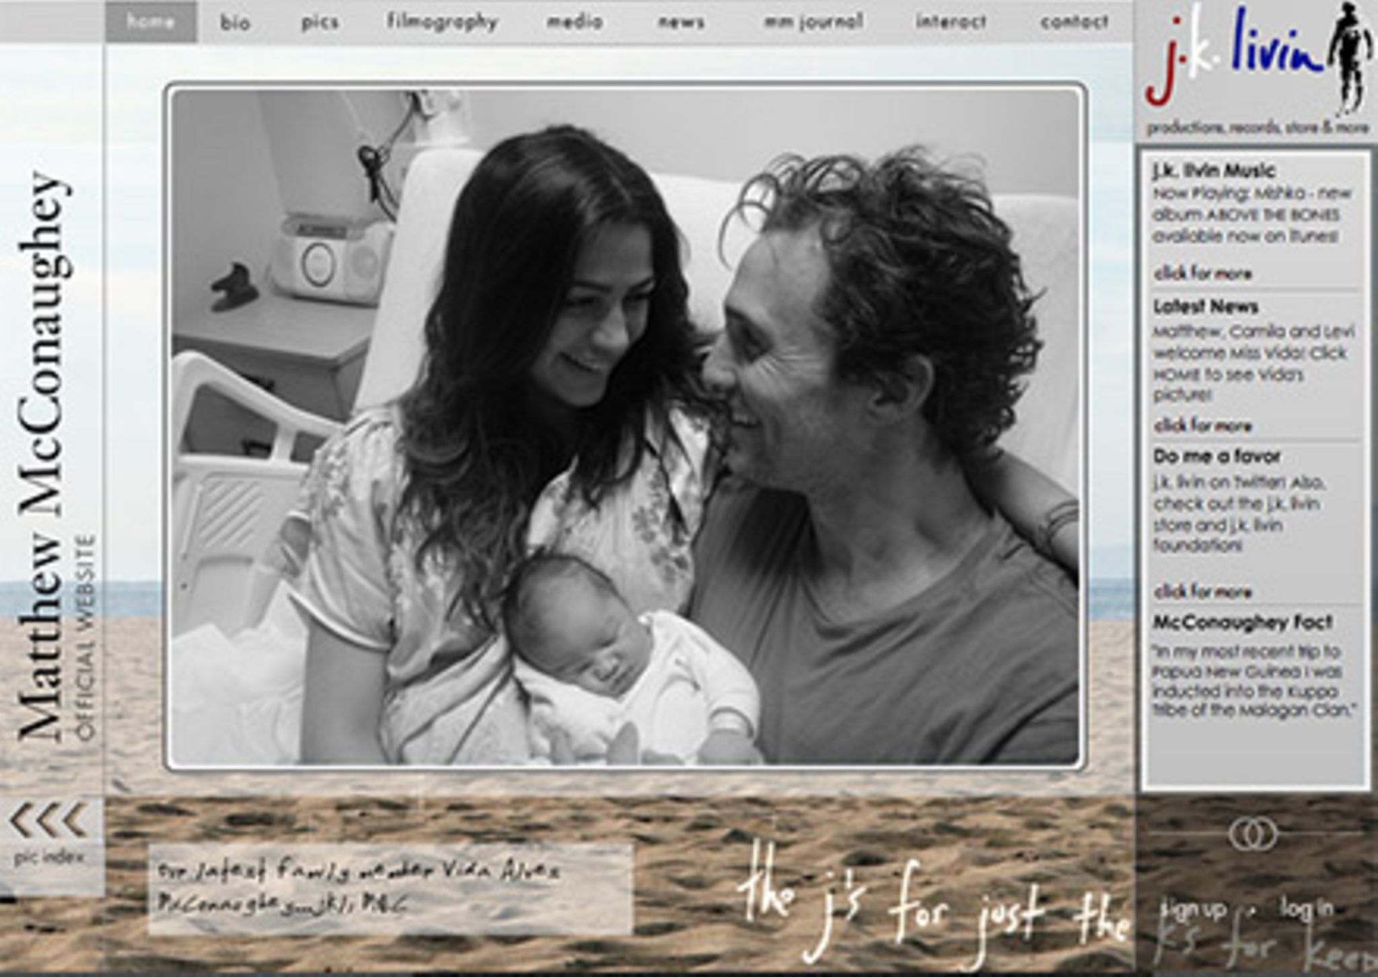Click for more under Latest News
Viewport: 1378px width, 977px height.
(1203, 426)
